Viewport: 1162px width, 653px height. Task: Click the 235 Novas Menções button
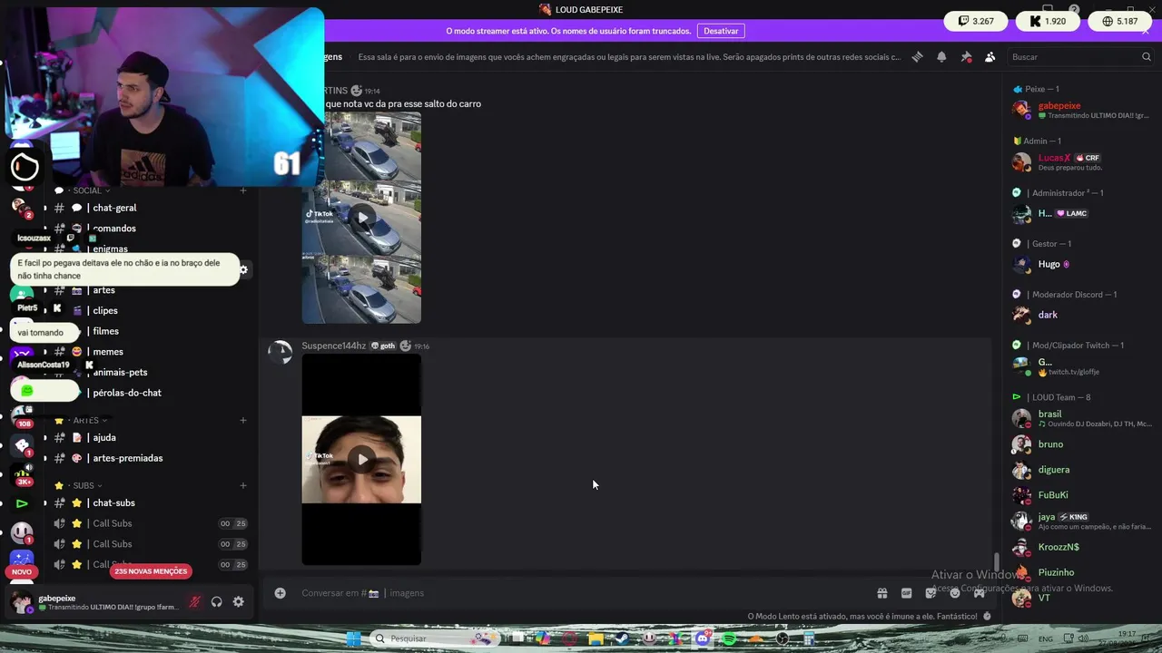click(x=152, y=571)
